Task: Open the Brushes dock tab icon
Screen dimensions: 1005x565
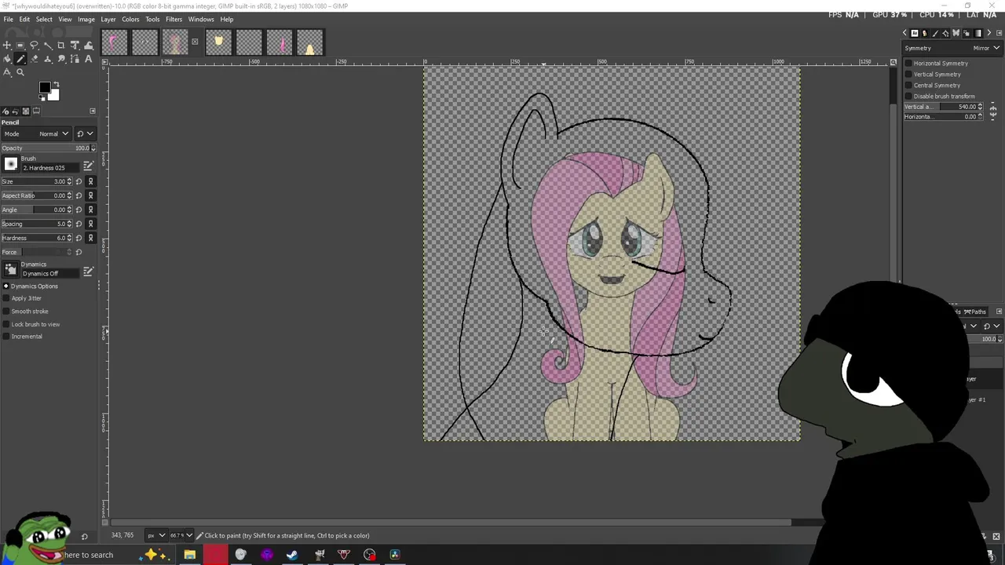Action: click(934, 33)
